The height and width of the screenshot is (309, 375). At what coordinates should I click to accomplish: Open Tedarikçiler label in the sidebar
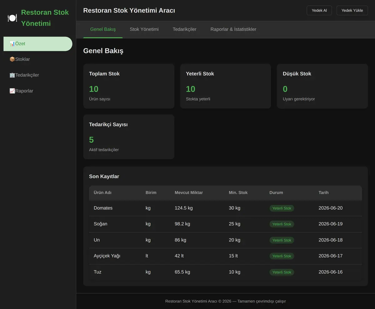point(27,75)
